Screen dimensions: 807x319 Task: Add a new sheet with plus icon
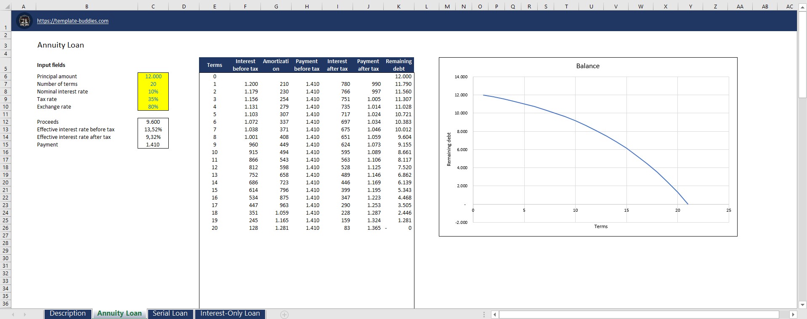pos(284,314)
